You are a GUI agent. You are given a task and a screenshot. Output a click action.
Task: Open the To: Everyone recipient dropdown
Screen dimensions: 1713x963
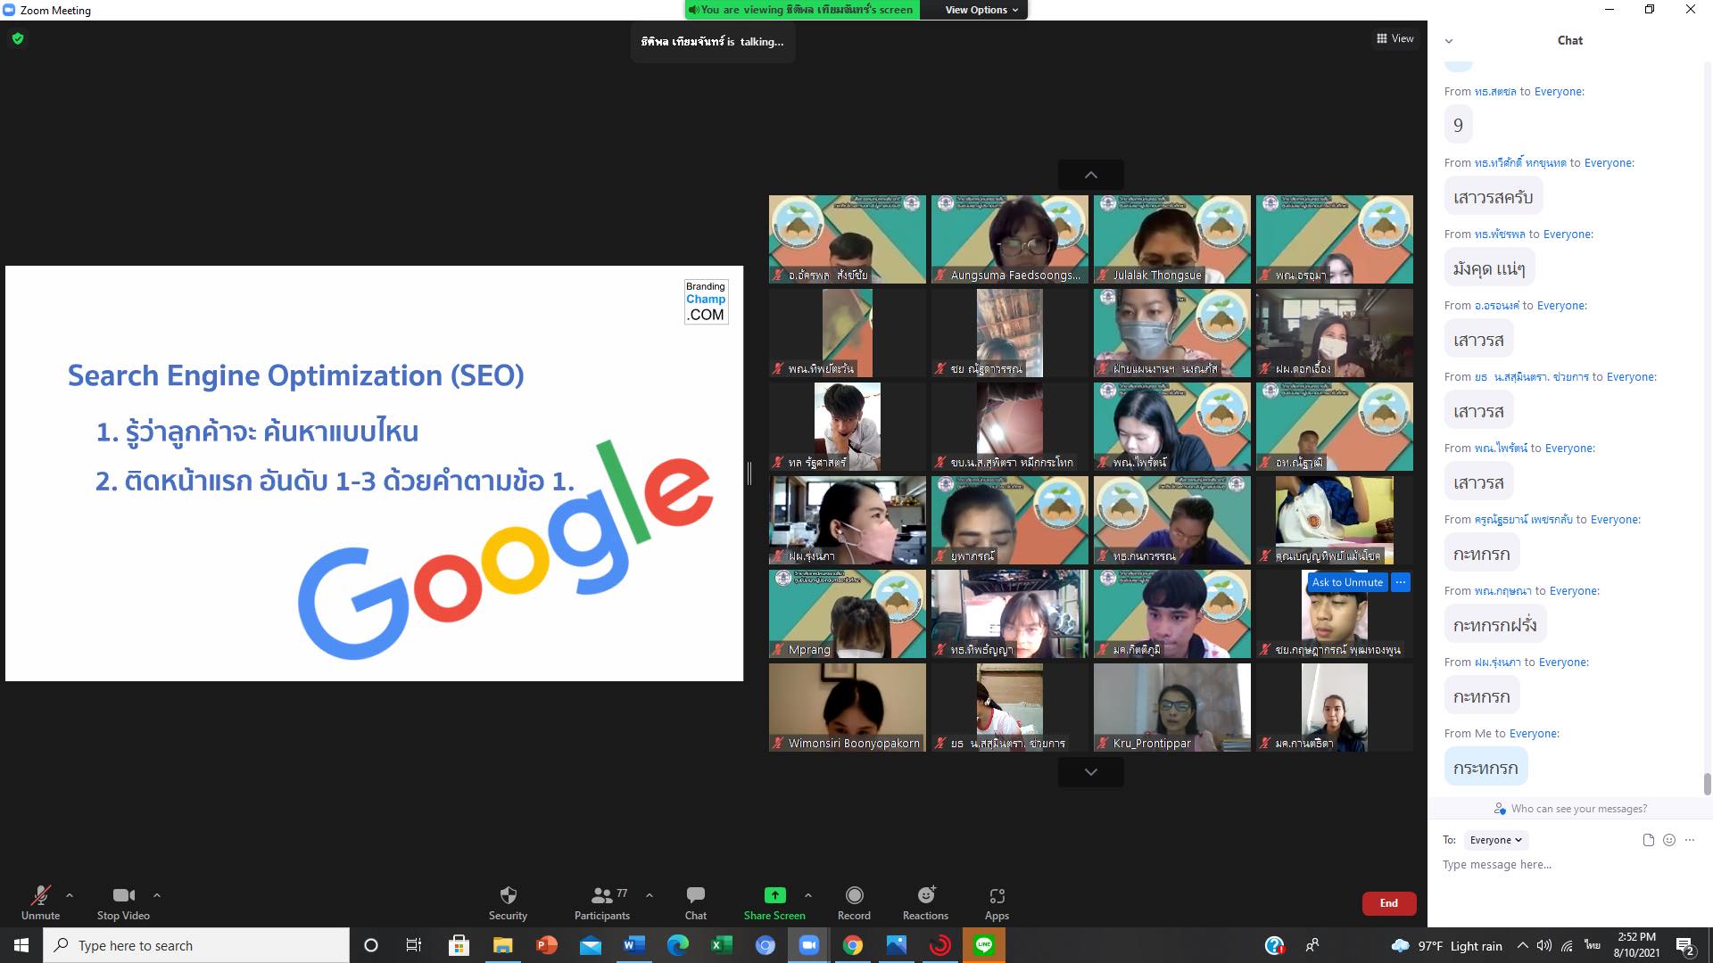(1495, 840)
